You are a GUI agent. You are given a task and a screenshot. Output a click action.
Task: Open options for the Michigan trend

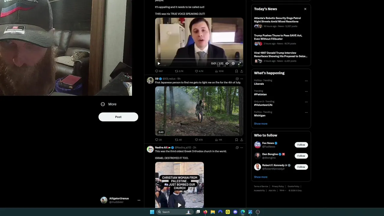[x=306, y=112]
